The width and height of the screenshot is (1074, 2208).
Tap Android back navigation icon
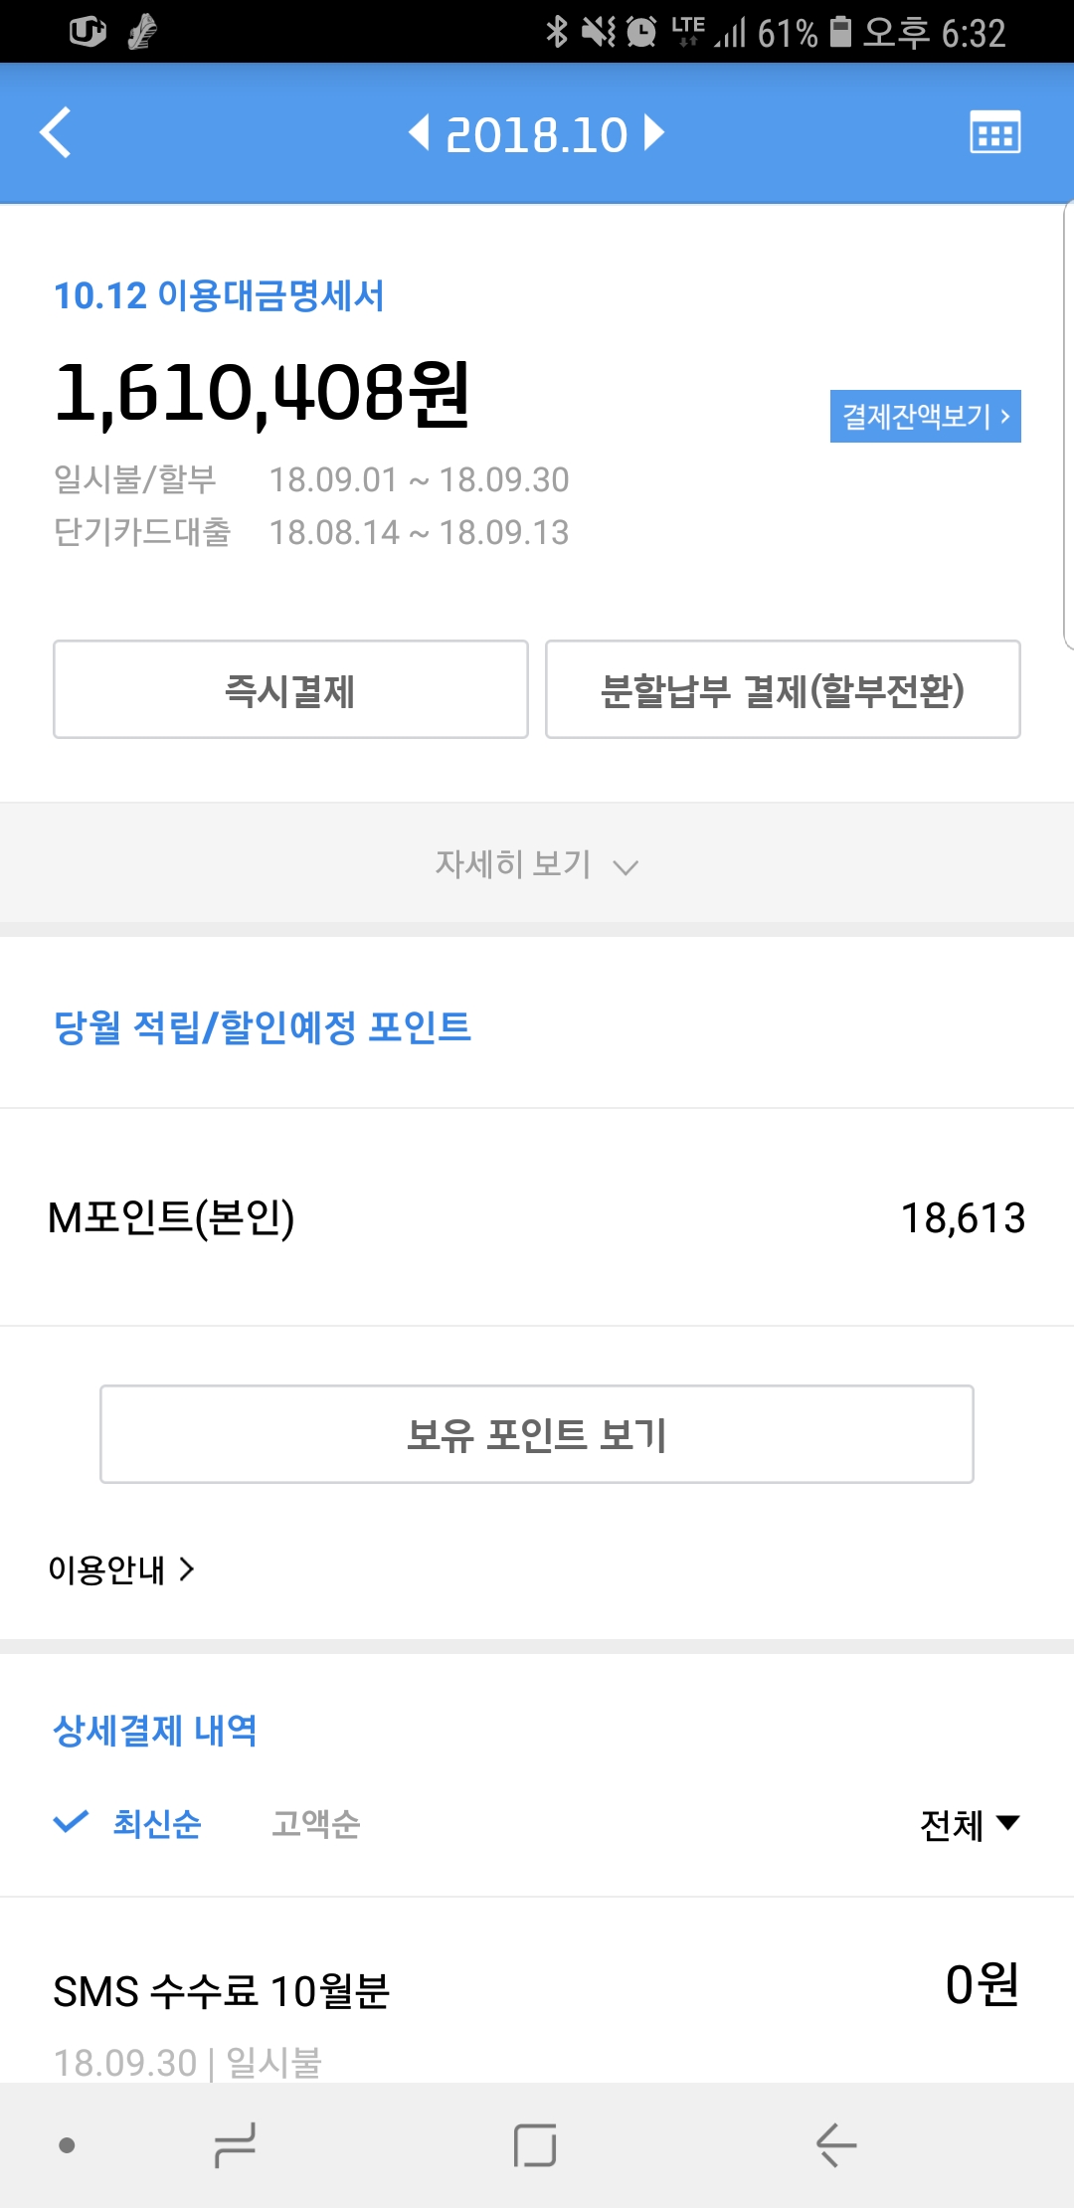click(836, 2145)
